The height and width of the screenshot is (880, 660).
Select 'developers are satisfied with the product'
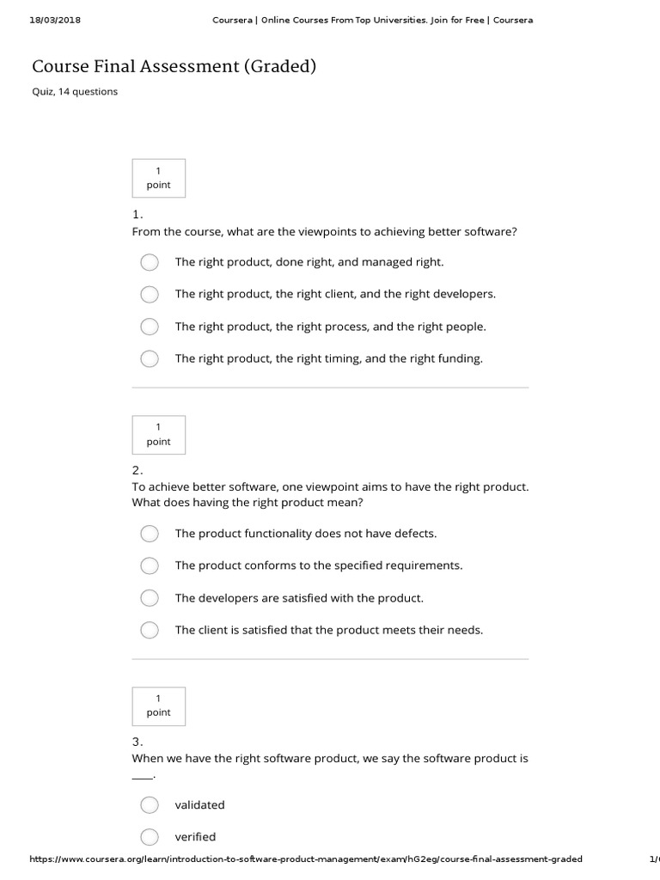150,598
